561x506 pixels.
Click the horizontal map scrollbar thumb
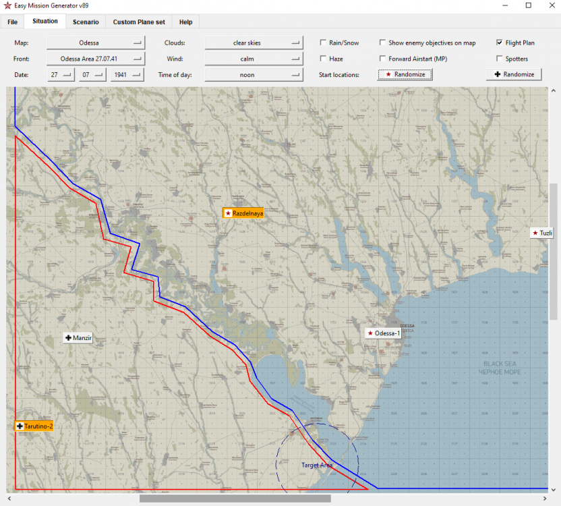235,499
